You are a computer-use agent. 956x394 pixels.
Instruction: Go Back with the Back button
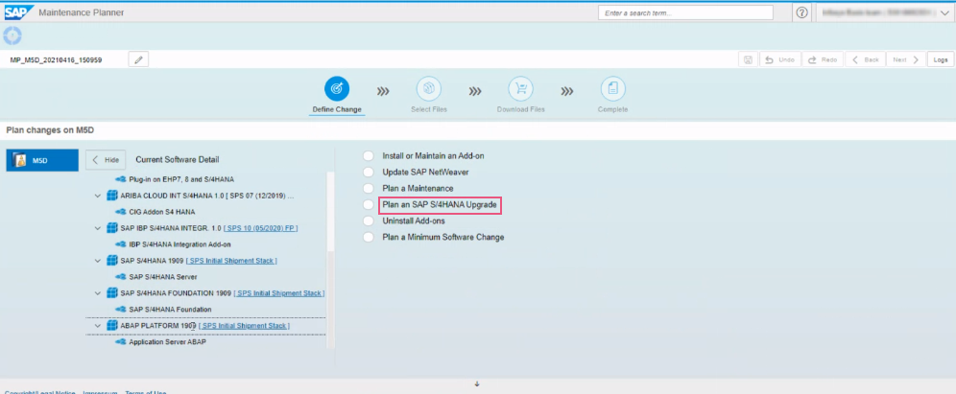(x=865, y=59)
